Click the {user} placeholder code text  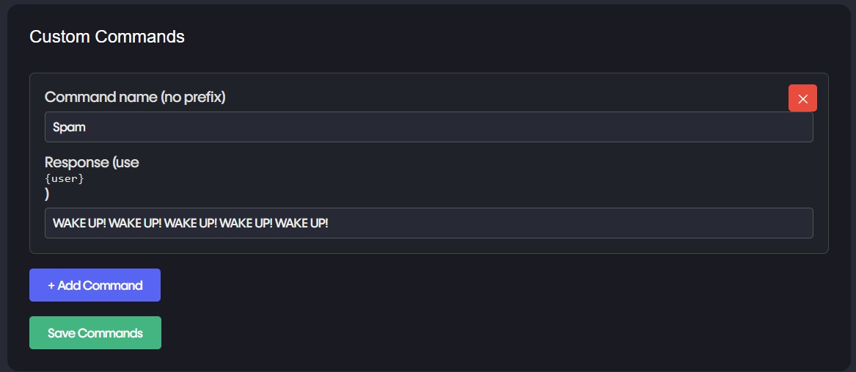point(65,178)
